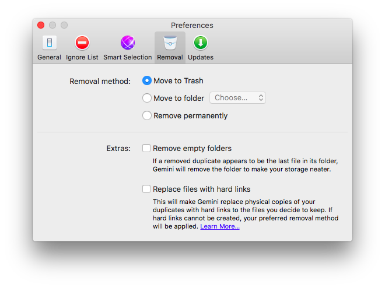Toggle Replace files with hard links
The width and height of the screenshot is (385, 288).
(146, 189)
